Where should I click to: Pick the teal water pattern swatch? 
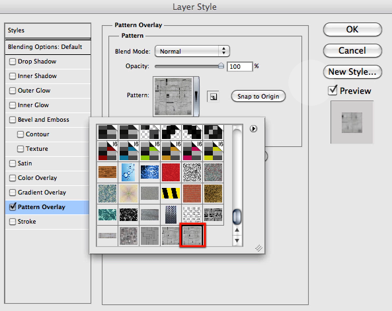pos(107,214)
